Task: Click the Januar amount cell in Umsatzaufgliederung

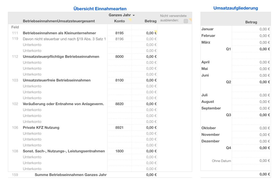Action: pos(259,29)
